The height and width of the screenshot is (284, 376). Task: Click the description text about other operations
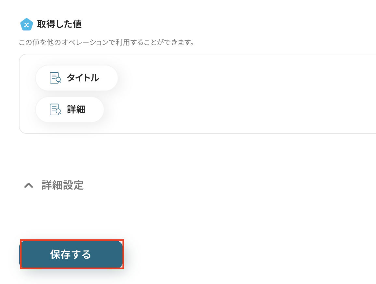106,42
